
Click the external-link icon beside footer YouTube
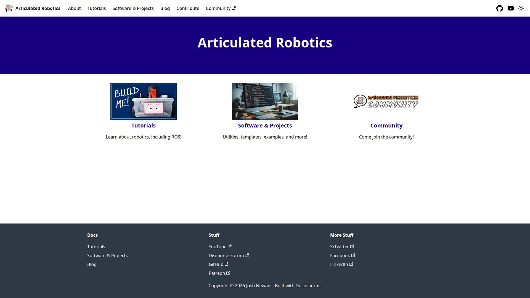[230, 246]
